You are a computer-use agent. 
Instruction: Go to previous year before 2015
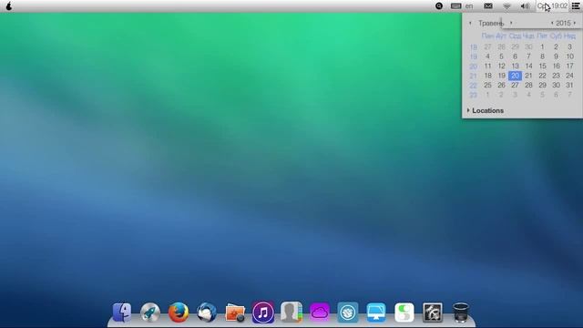552,23
